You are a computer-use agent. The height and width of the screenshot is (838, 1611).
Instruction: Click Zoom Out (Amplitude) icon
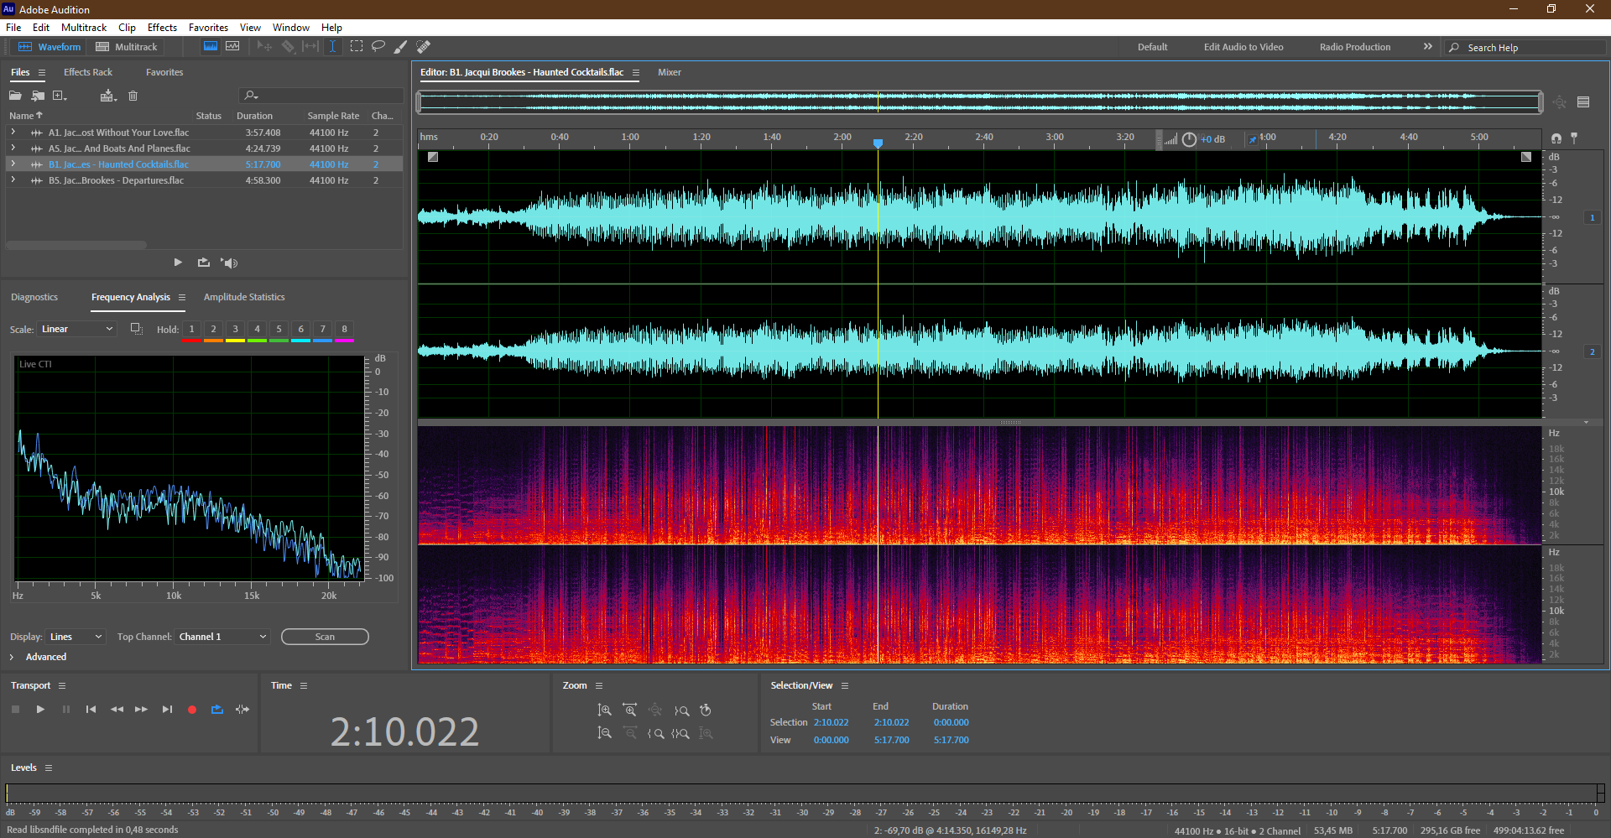[x=604, y=733]
